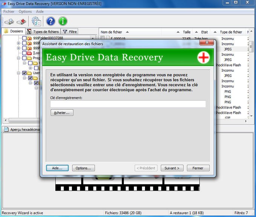Open the Aide menu
The image size is (256, 217).
(x=40, y=11)
